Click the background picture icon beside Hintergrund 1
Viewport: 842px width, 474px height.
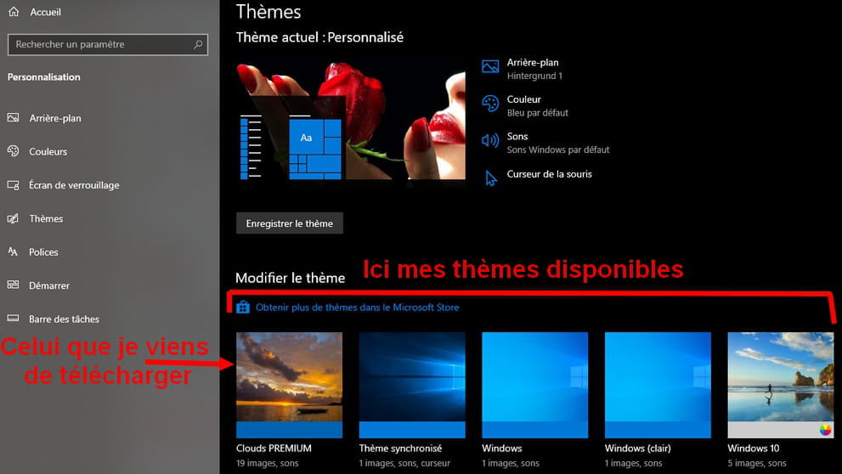[490, 66]
